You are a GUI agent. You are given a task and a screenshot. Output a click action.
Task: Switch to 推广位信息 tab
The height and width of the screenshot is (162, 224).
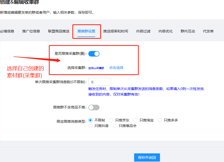pos(31,31)
